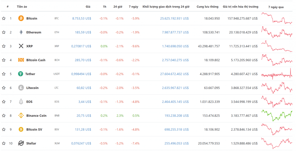Click Tether volume 27.604.672.402 US$
Viewport: 296px width, 151px height.
click(174, 74)
